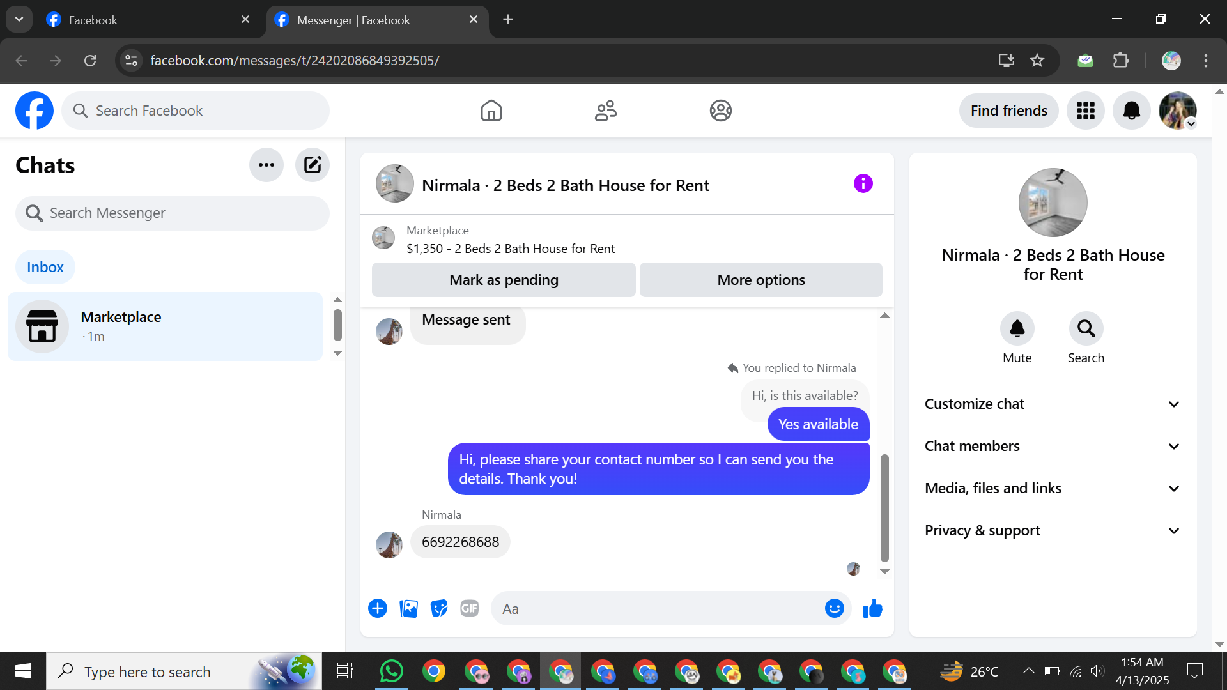Open browser extensions puzzle icon
Viewport: 1227px width, 690px height.
1120,60
